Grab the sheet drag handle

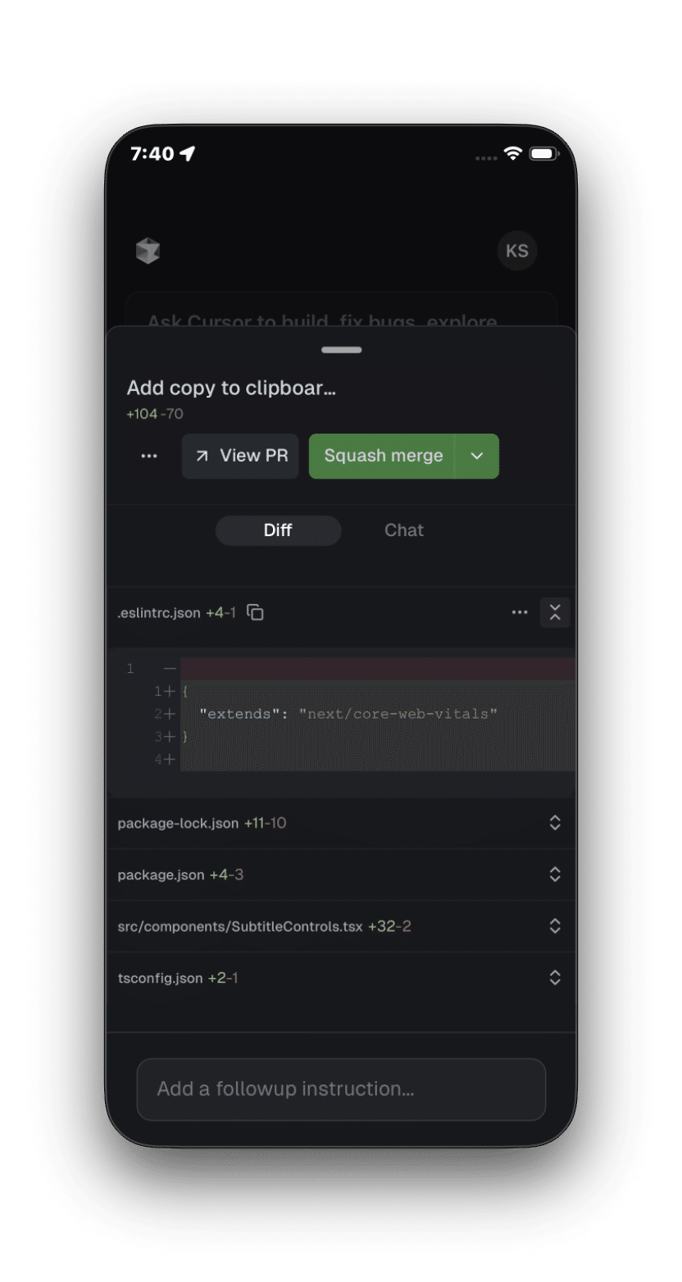tap(341, 350)
